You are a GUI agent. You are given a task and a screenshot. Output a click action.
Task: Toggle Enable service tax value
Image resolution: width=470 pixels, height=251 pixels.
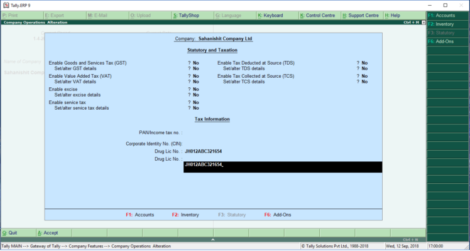click(196, 103)
